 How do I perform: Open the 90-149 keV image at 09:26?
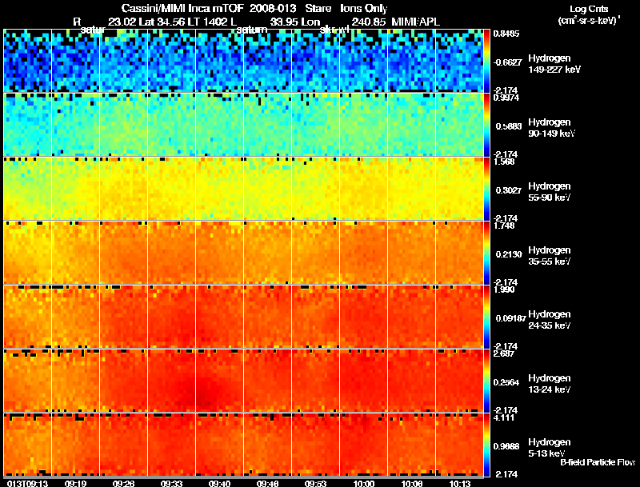(x=123, y=125)
